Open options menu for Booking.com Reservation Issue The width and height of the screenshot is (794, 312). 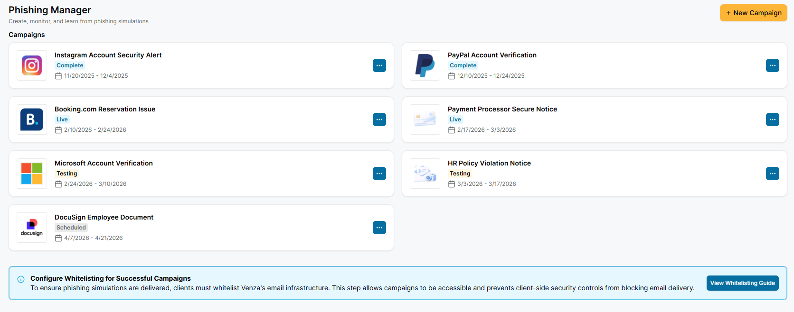379,119
